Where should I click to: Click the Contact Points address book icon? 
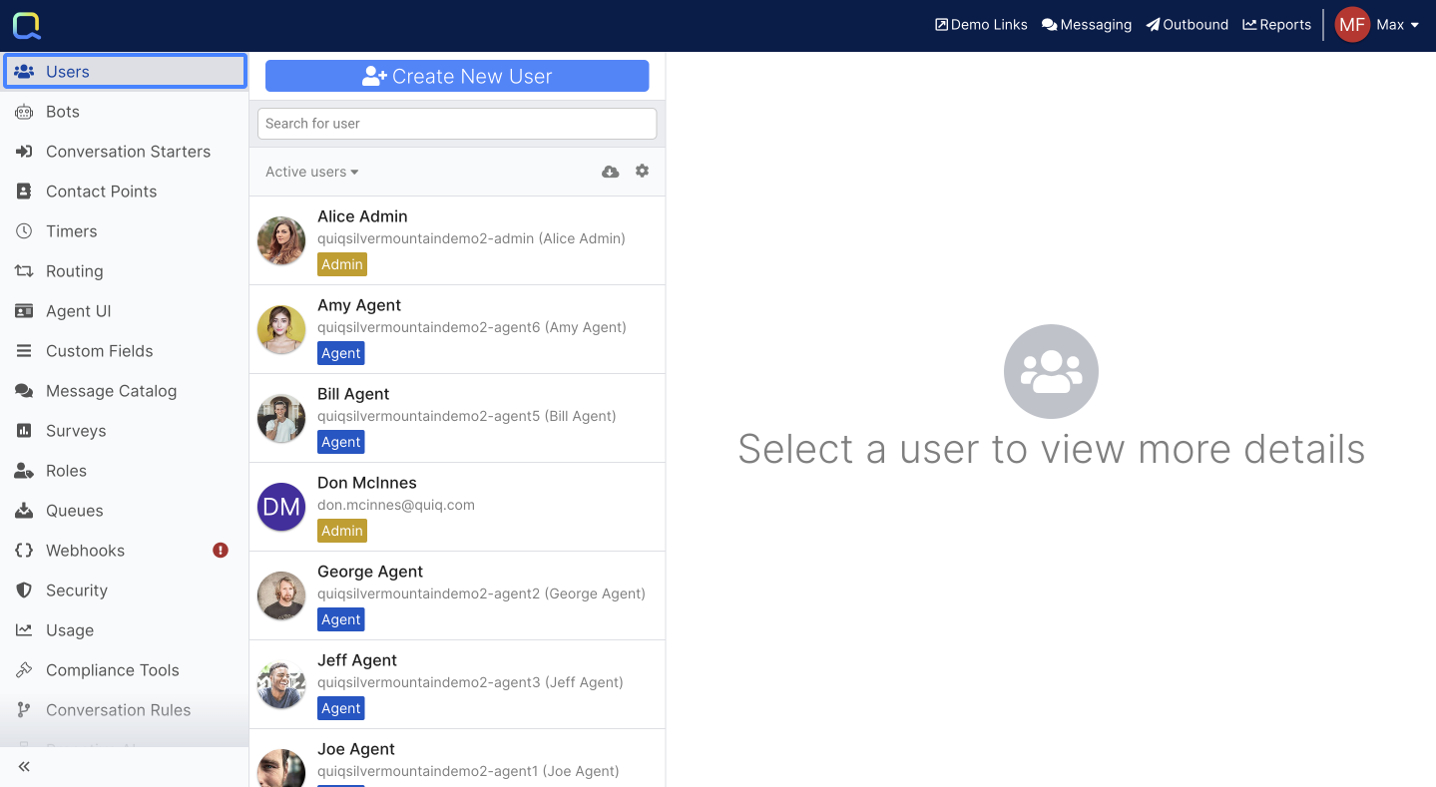(x=24, y=192)
